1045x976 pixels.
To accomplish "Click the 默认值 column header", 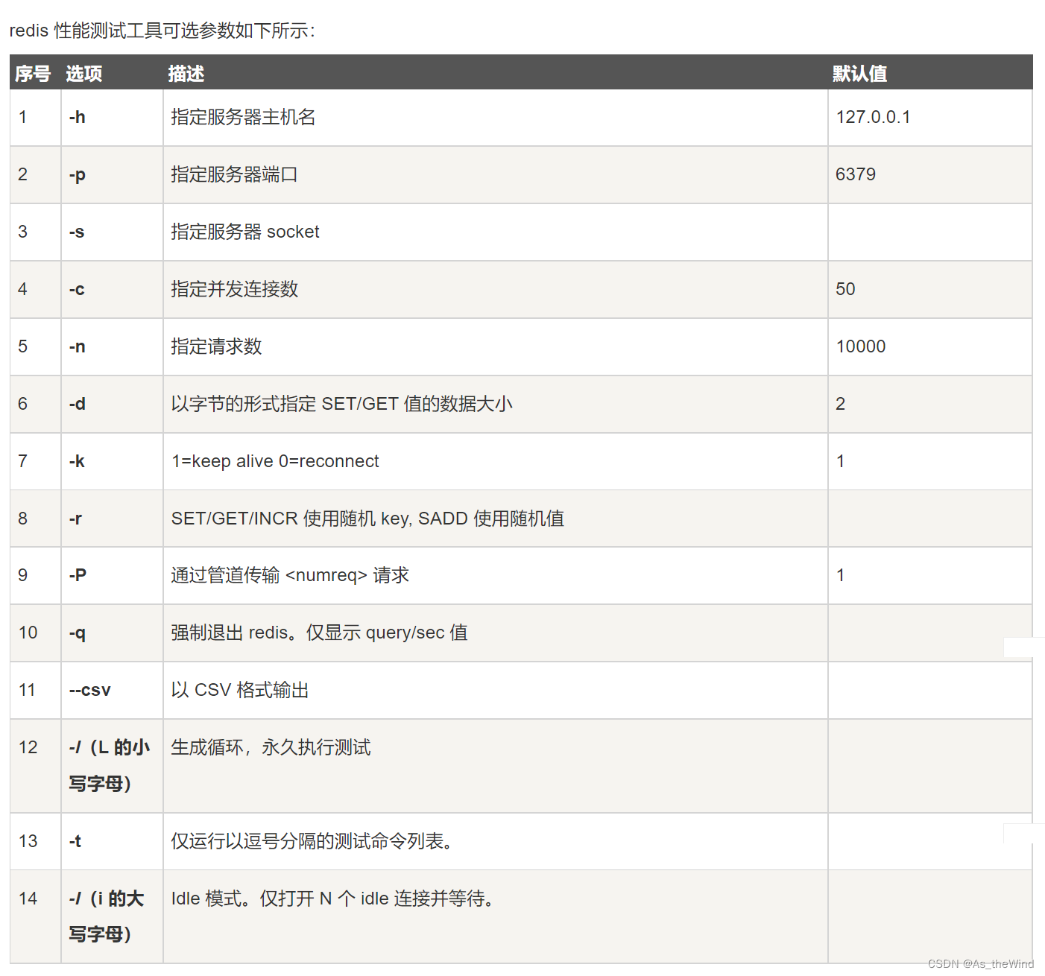I will 859,74.
